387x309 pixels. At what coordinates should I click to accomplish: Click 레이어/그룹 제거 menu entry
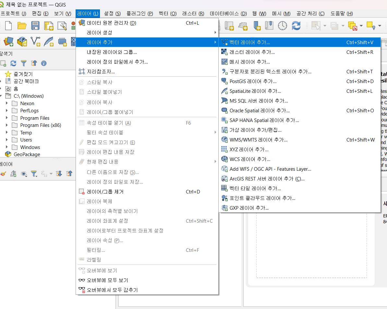147,192
